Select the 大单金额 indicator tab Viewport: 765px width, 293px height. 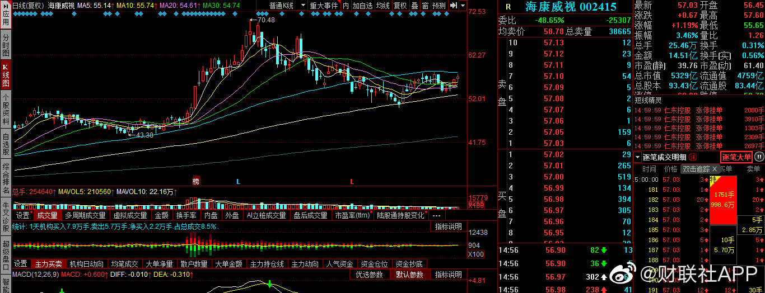point(229,264)
